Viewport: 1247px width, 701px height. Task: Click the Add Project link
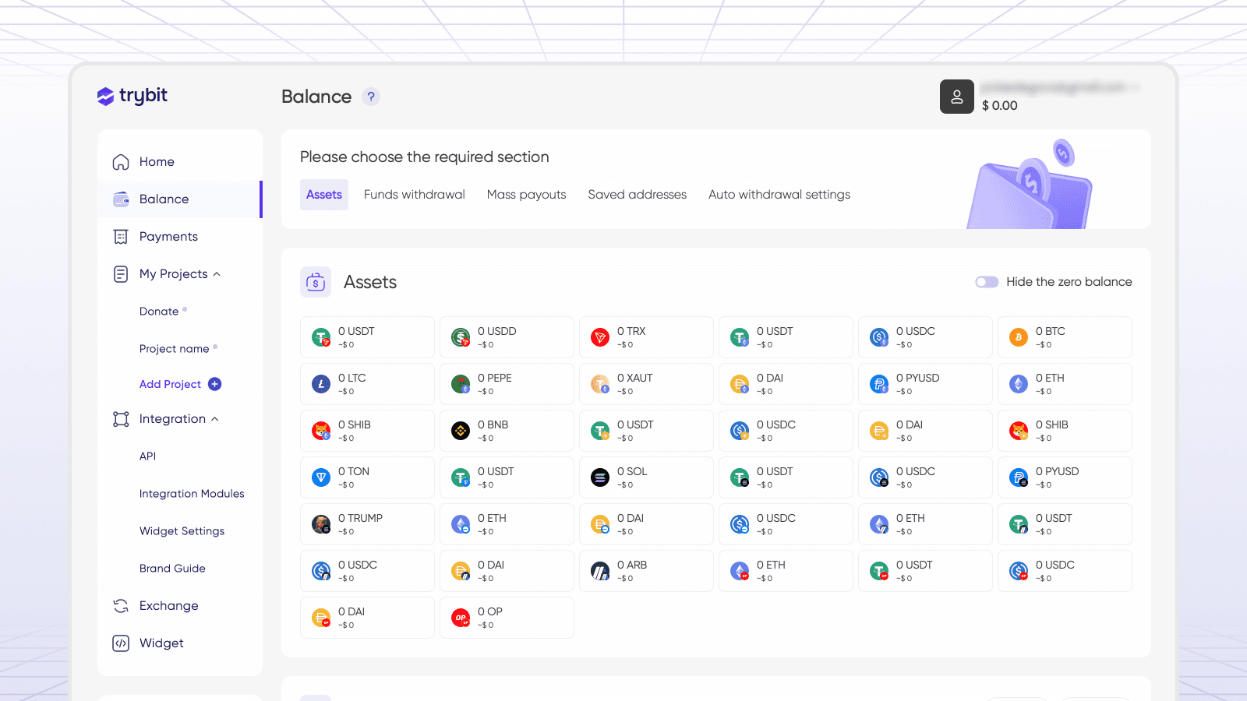click(x=170, y=384)
